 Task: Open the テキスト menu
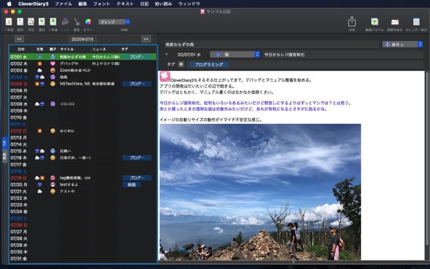coord(125,4)
